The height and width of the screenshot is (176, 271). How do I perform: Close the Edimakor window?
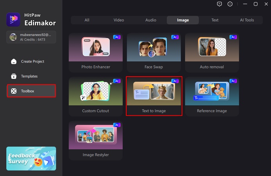266,4
